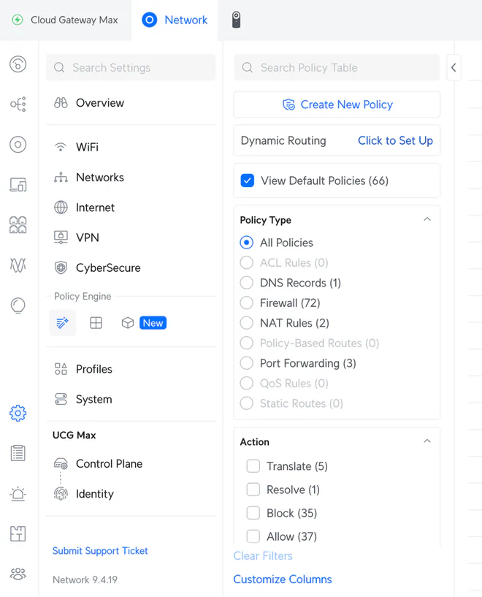Screen dimensions: 482x597
Task: Open the new Objects cube icon
Action: click(x=126, y=322)
